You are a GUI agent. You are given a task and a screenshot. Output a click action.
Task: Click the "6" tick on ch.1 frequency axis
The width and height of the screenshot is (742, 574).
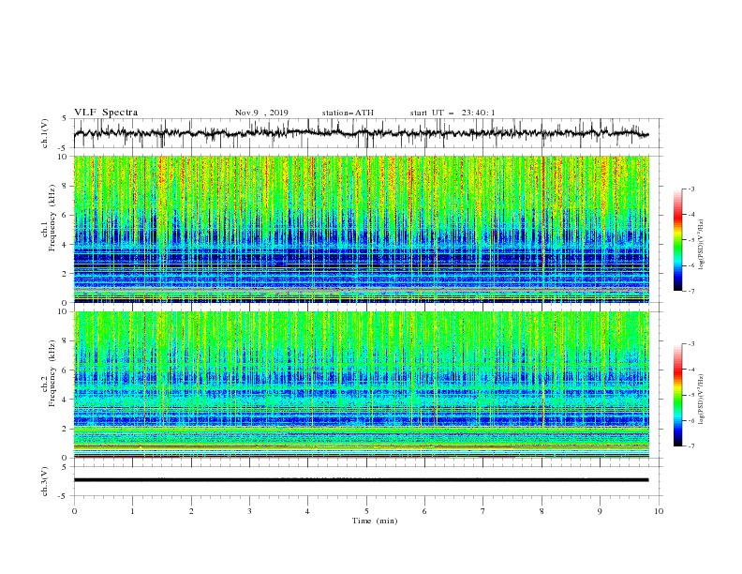tap(66, 215)
